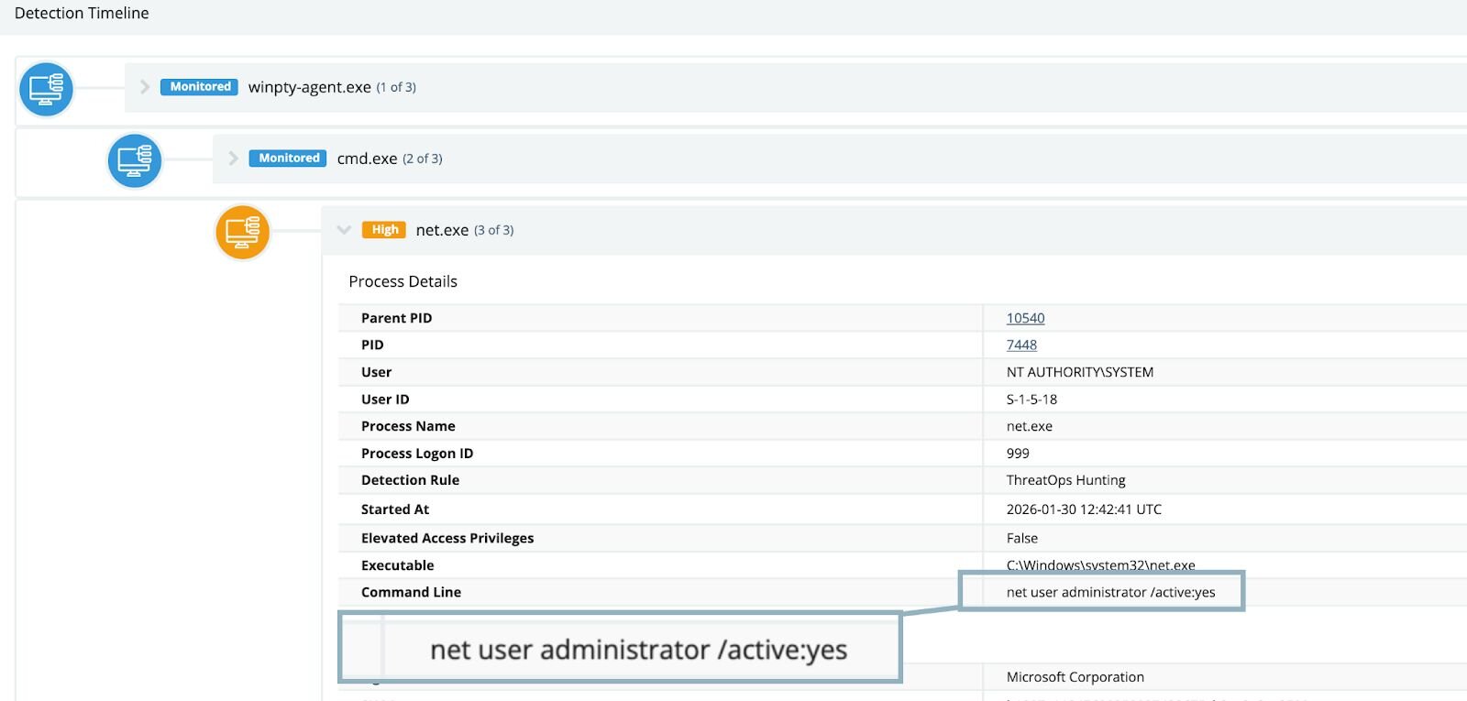Click the Monitored badge beside winpty-agent.exe
The image size is (1467, 701).
pyautogui.click(x=200, y=87)
